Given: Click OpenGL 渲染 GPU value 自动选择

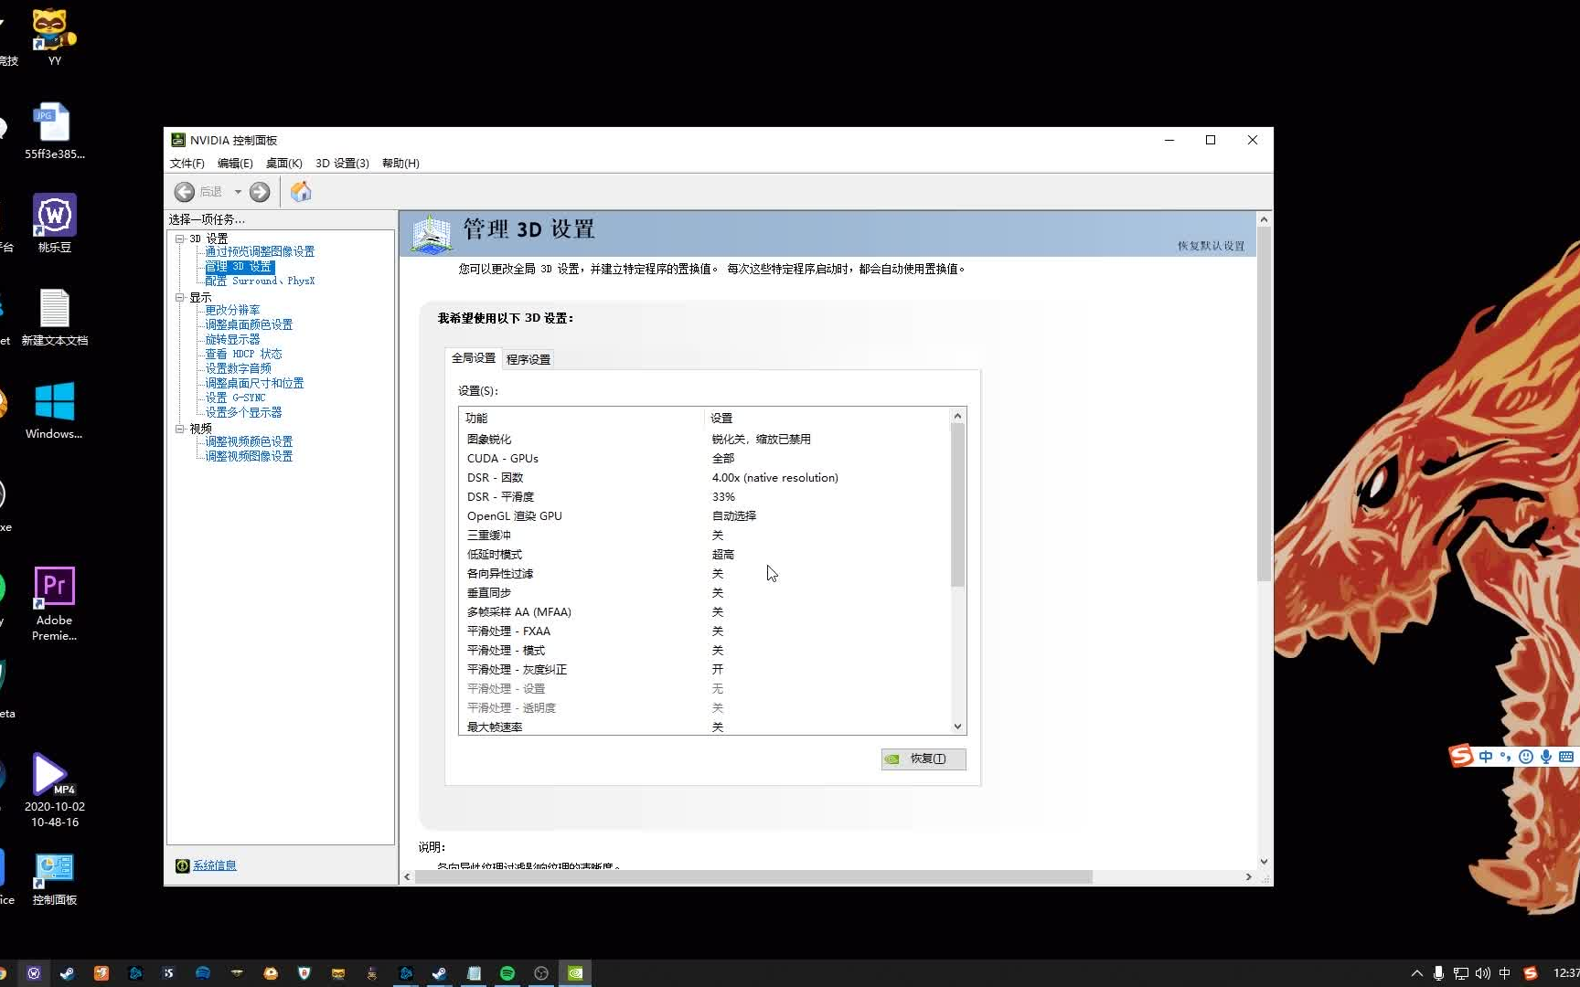Looking at the screenshot, I should click(x=734, y=516).
